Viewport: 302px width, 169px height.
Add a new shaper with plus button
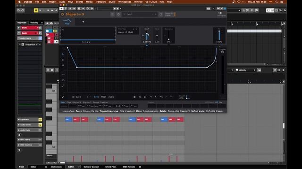coord(83,22)
